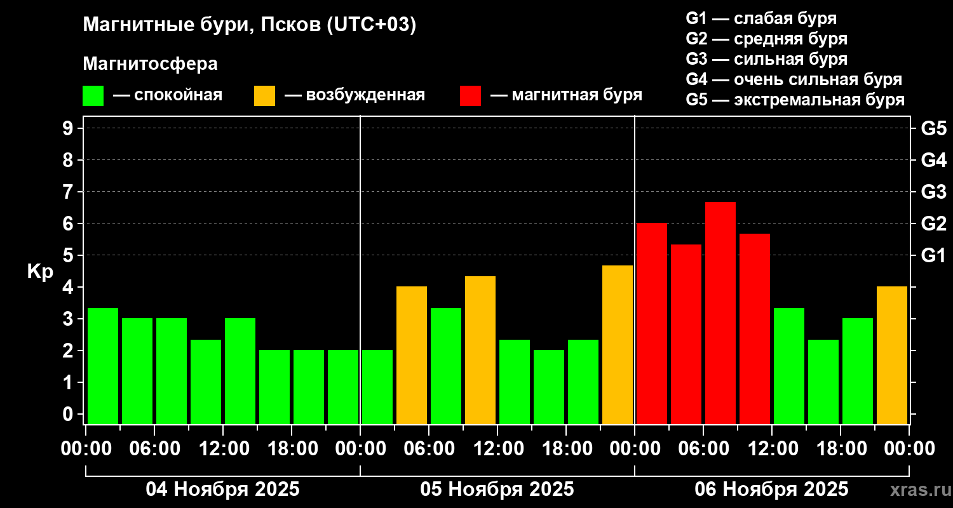Click the Kp axis title
The image size is (953, 508).
[40, 272]
